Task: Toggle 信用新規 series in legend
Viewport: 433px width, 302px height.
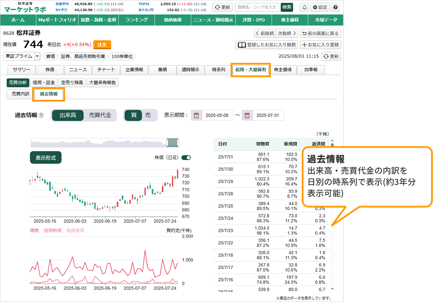Action: [x=52, y=230]
